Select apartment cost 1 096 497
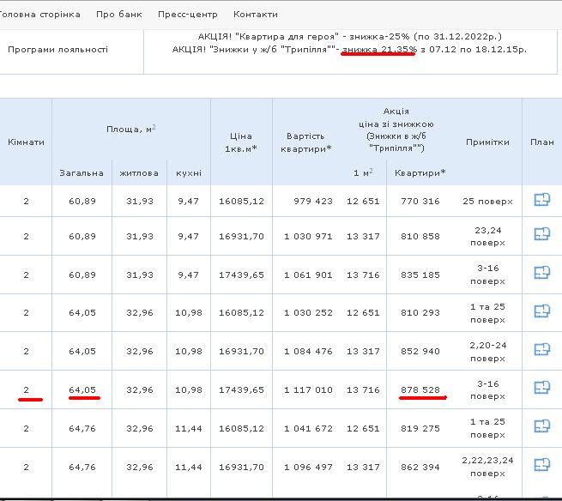 coord(308,468)
